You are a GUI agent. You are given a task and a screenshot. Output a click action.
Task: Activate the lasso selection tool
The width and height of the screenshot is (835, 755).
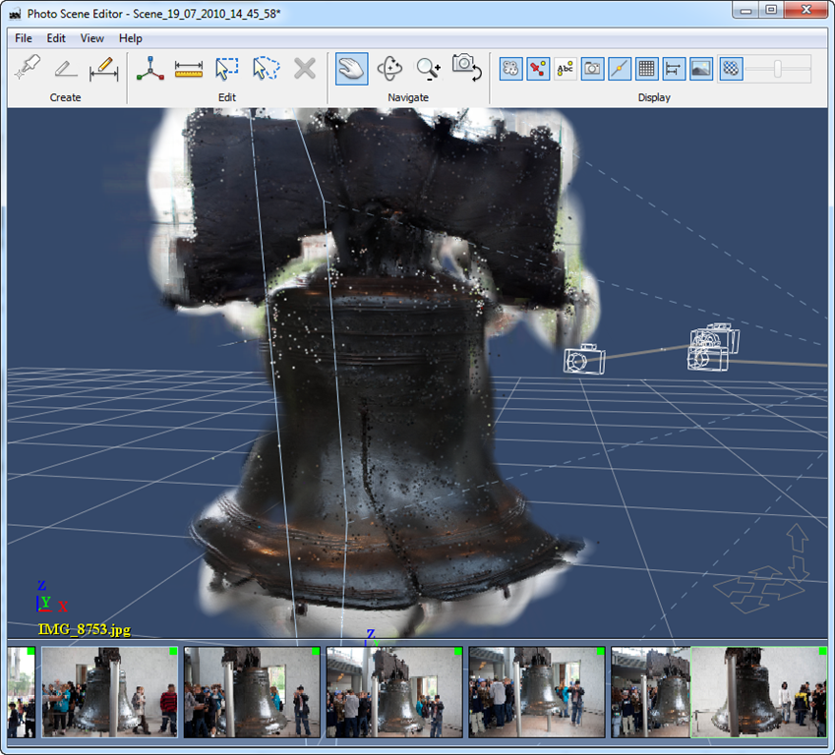[267, 69]
